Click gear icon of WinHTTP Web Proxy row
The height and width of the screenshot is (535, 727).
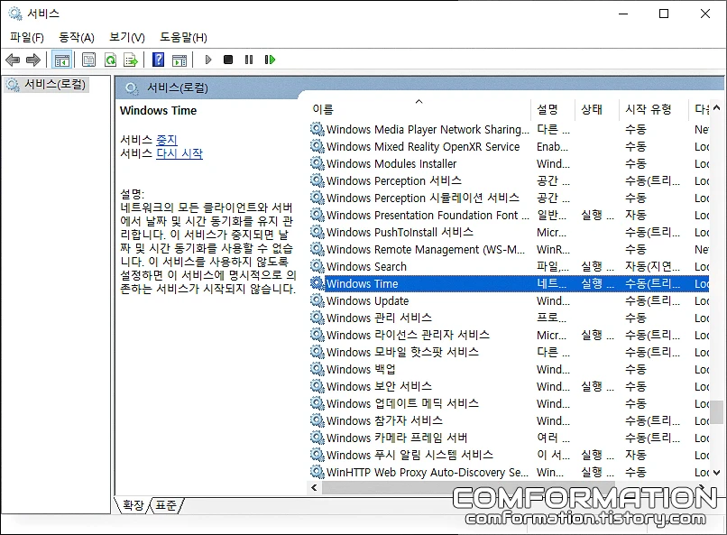point(317,472)
